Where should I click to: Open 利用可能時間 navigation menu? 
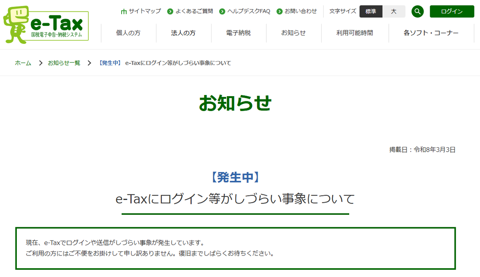click(355, 33)
